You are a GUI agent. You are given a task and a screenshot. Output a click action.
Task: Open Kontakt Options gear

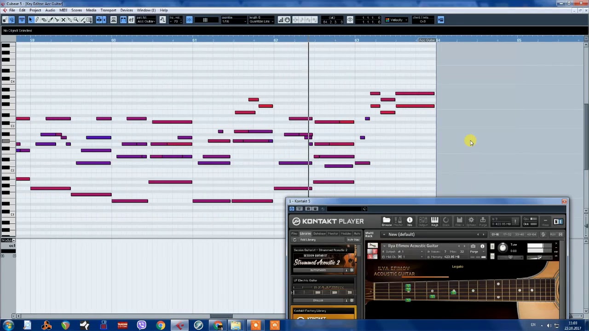pyautogui.click(x=471, y=222)
